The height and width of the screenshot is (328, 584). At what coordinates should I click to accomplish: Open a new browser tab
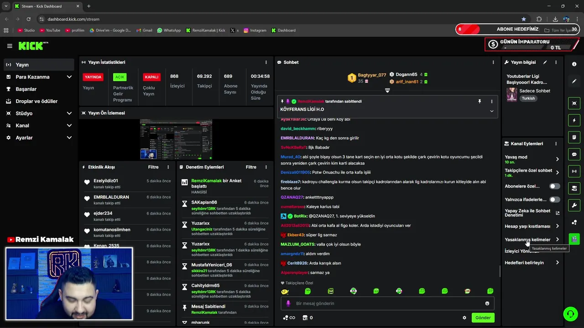(x=89, y=6)
